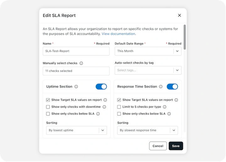
Task: Turn off the Response Time Section toggle
Action: click(x=172, y=87)
